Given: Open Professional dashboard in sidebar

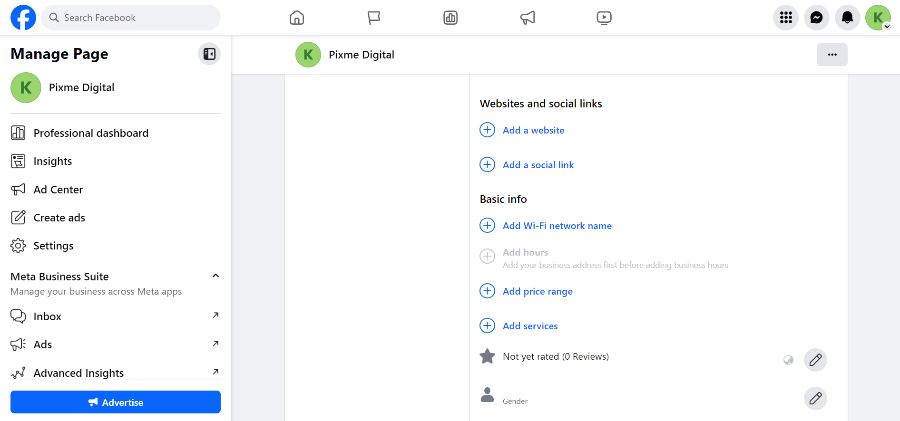Looking at the screenshot, I should coord(90,133).
